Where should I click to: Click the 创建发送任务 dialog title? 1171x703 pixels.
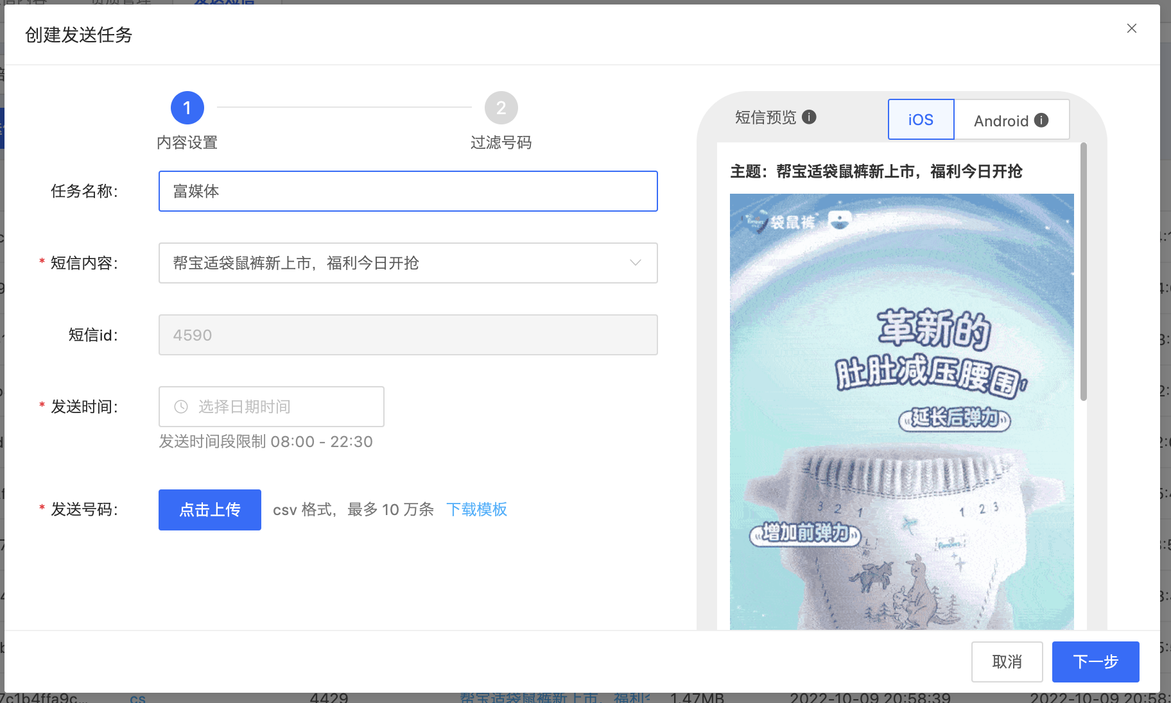tap(78, 35)
